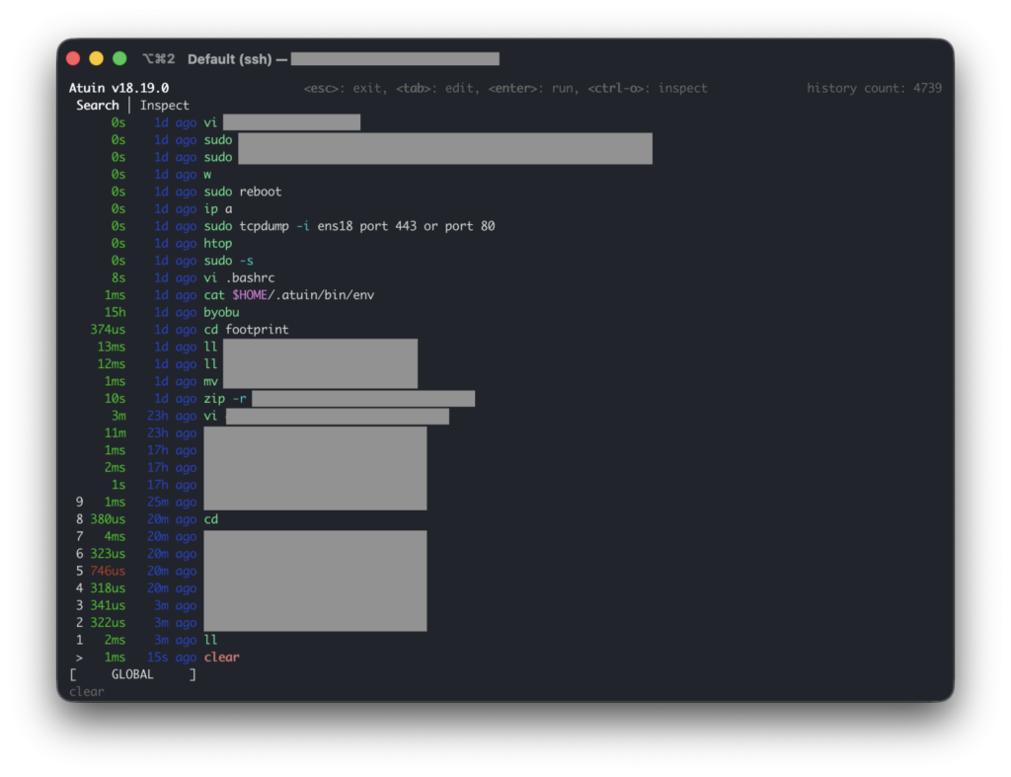Select the highlighted 'clear' history entry
This screenshot has width=1011, height=777.
click(x=222, y=658)
